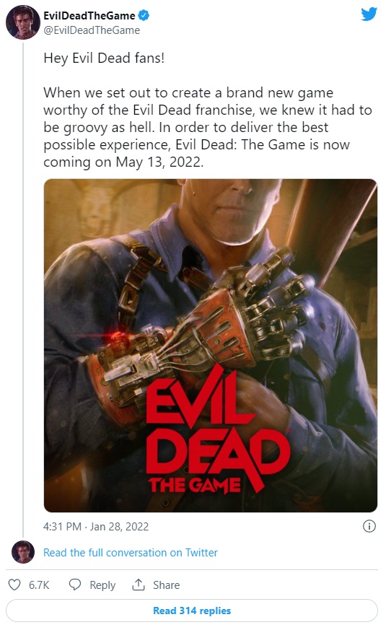Open the EvilDeadTheGame display name
This screenshot has width=386, height=630.
tap(89, 16)
